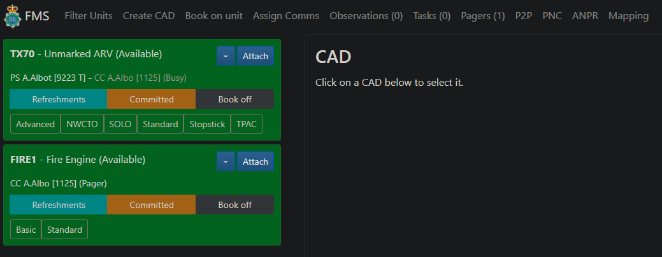
Task: Book off the TX70 unit
Action: 234,99
